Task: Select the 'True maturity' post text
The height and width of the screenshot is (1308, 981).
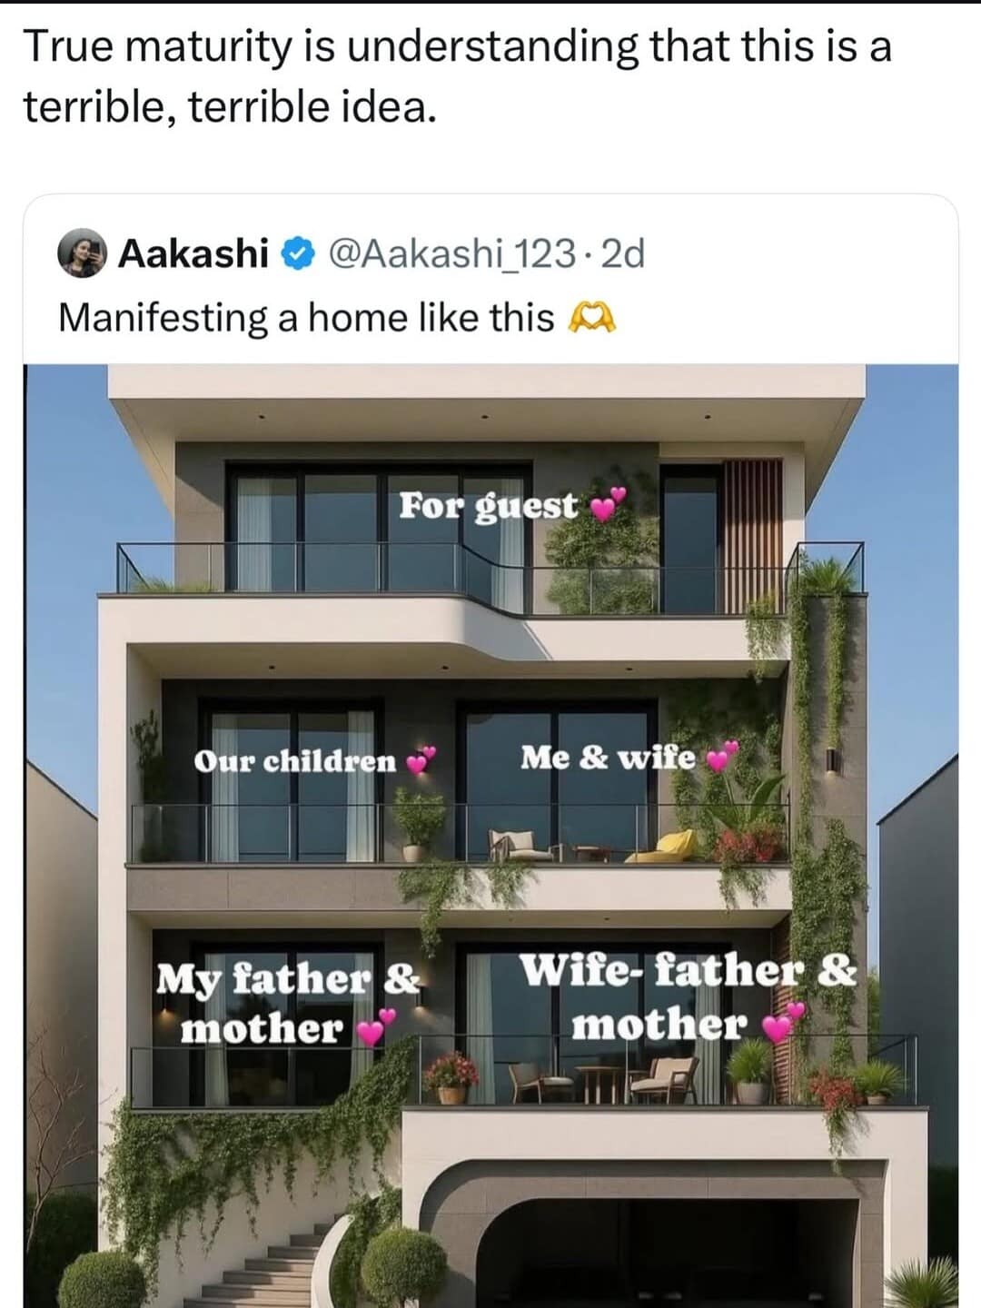Action: coord(456,77)
